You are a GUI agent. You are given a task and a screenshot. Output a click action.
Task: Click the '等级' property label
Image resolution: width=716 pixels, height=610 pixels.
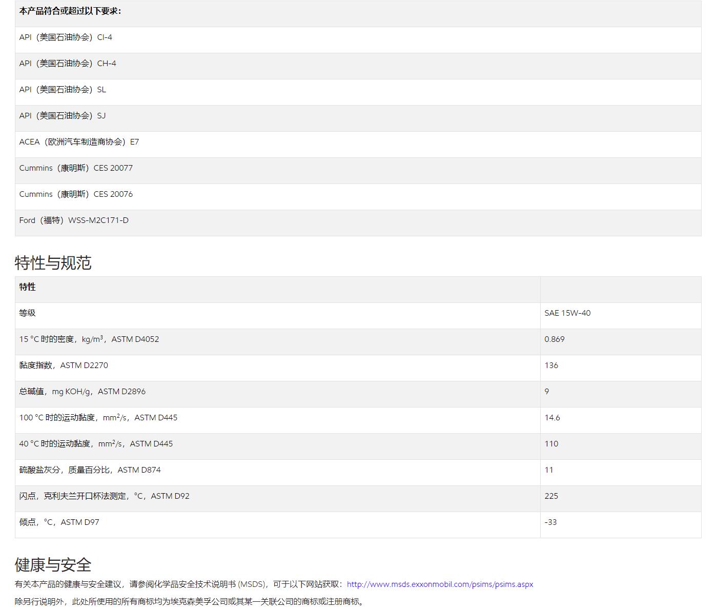point(28,313)
